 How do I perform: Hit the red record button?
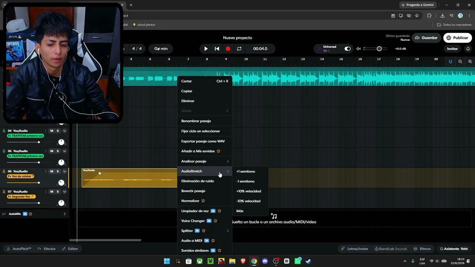pos(228,49)
